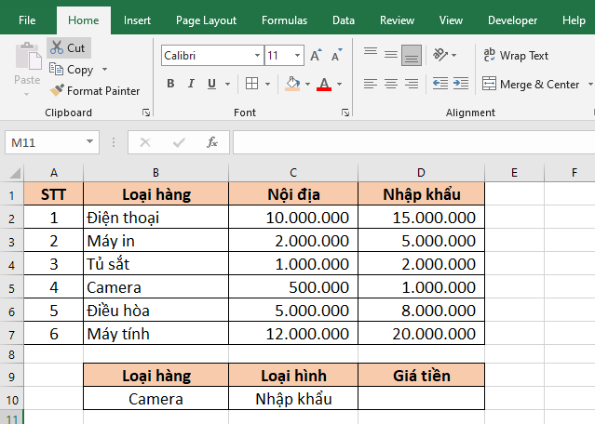
Task: Decrease font size with the smaller A icon
Action: coord(335,56)
